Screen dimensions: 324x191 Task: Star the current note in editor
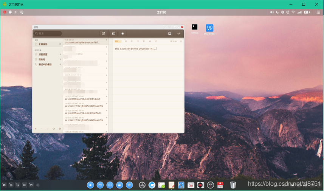(181, 41)
